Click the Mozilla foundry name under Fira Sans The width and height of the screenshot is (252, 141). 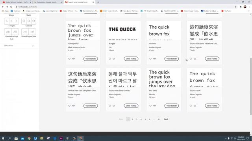pyautogui.click(x=152, y=94)
